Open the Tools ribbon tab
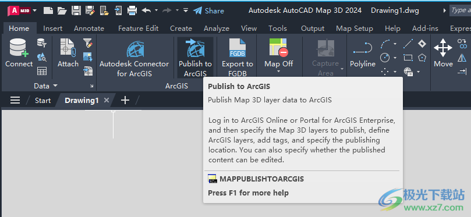Viewport: 471px width, 217px height. click(278, 29)
